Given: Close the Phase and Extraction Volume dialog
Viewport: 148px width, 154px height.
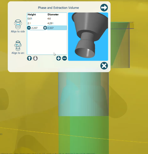Looking at the screenshot, I should pyautogui.click(x=104, y=66).
